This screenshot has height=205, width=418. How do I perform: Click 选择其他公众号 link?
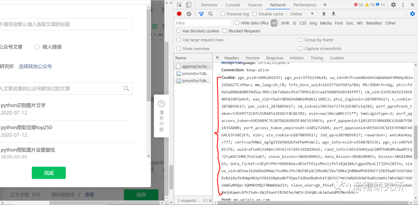coord(35,67)
